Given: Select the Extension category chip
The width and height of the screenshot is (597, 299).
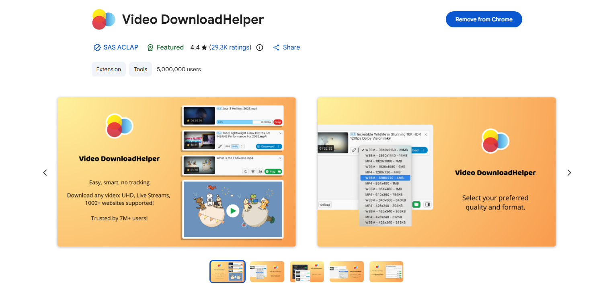Looking at the screenshot, I should 109,69.
